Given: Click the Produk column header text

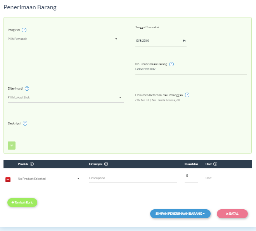Looking at the screenshot, I should pyautogui.click(x=23, y=164).
